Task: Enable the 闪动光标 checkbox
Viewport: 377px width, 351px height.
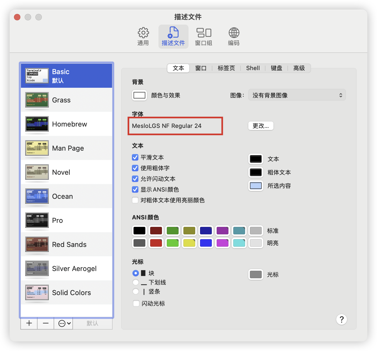Action: 136,303
